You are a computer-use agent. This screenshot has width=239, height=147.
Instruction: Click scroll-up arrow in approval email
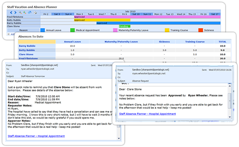click(x=230, y=86)
